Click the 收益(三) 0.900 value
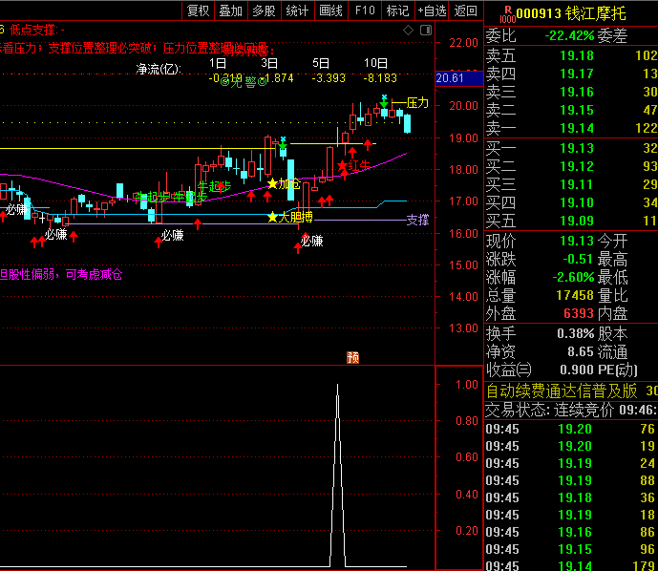Screen dimensions: 658x571 (x=577, y=370)
